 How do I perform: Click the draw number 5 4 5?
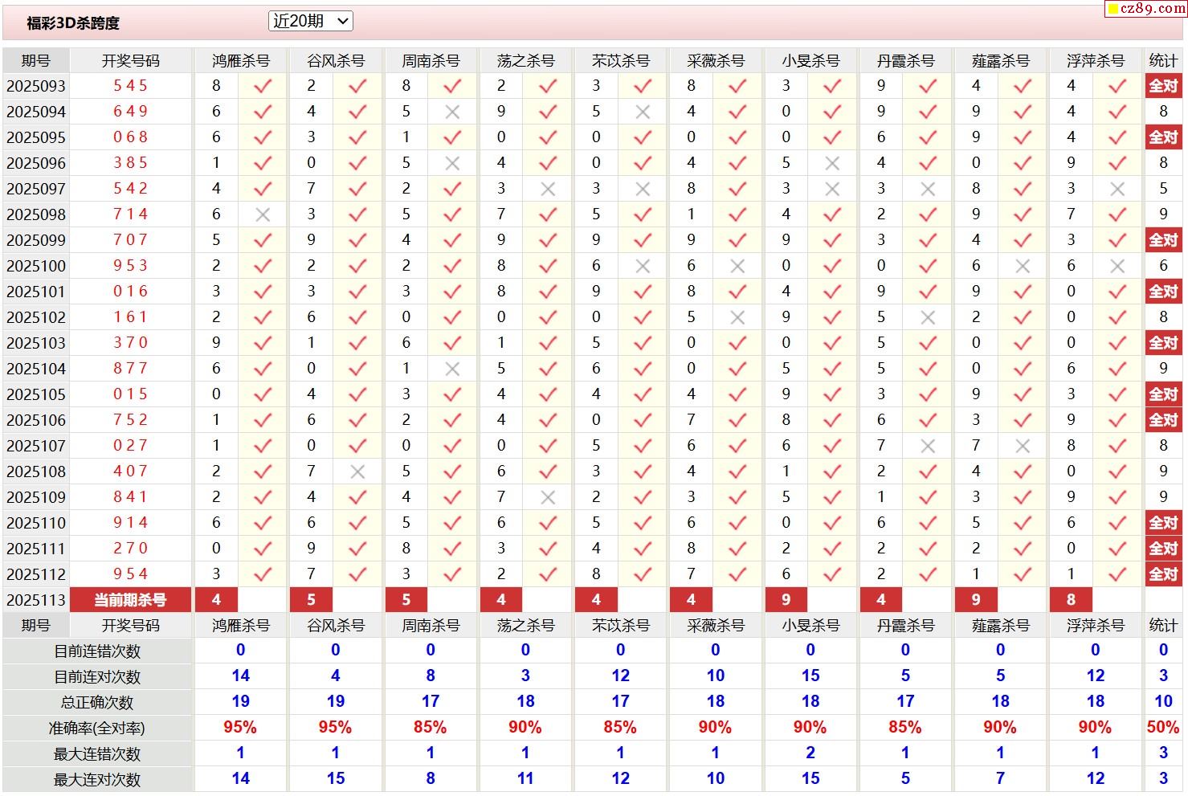(x=131, y=86)
